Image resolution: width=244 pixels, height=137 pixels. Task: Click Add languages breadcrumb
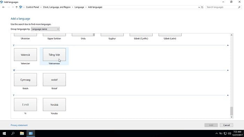click(x=95, y=7)
